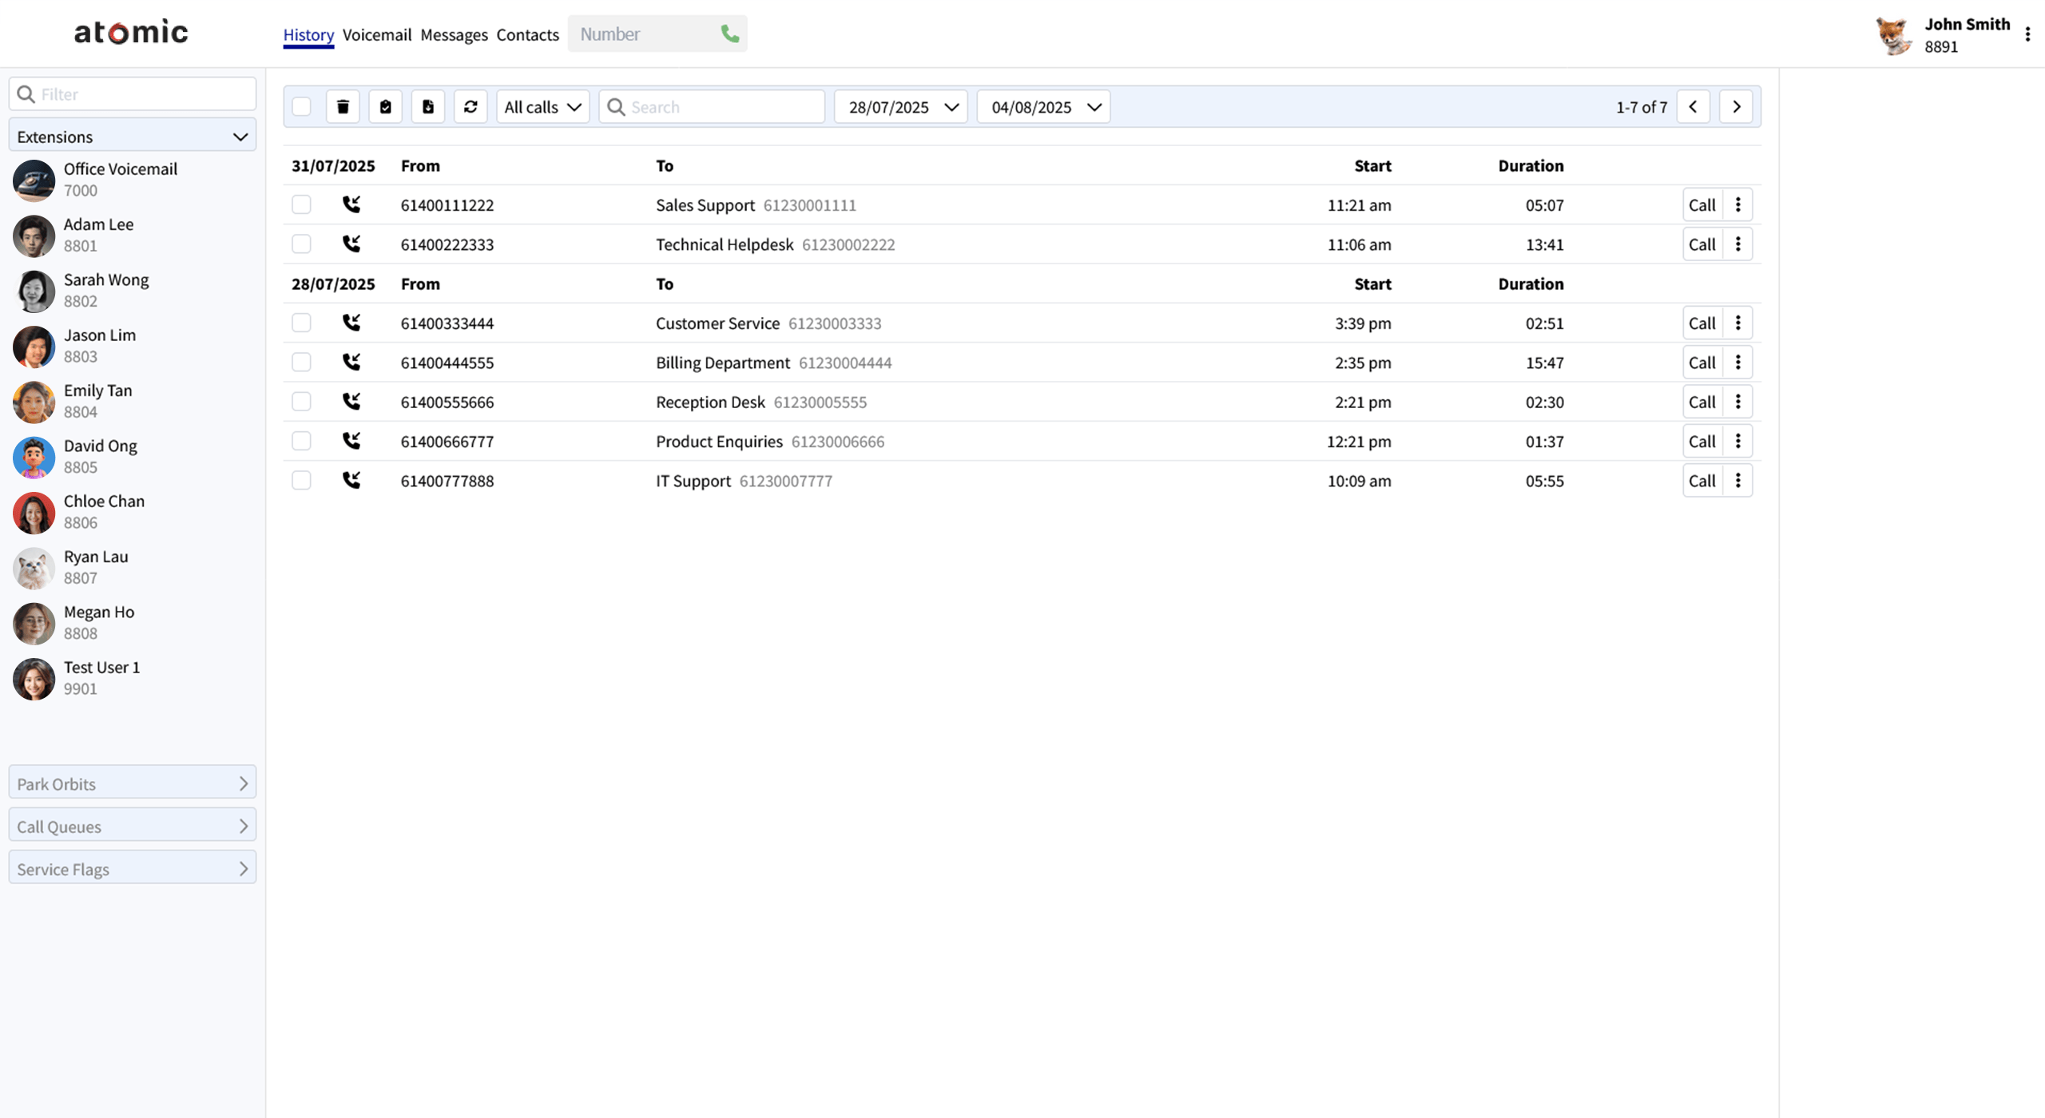2045x1118 pixels.
Task: Click the file download export icon
Action: (x=428, y=107)
